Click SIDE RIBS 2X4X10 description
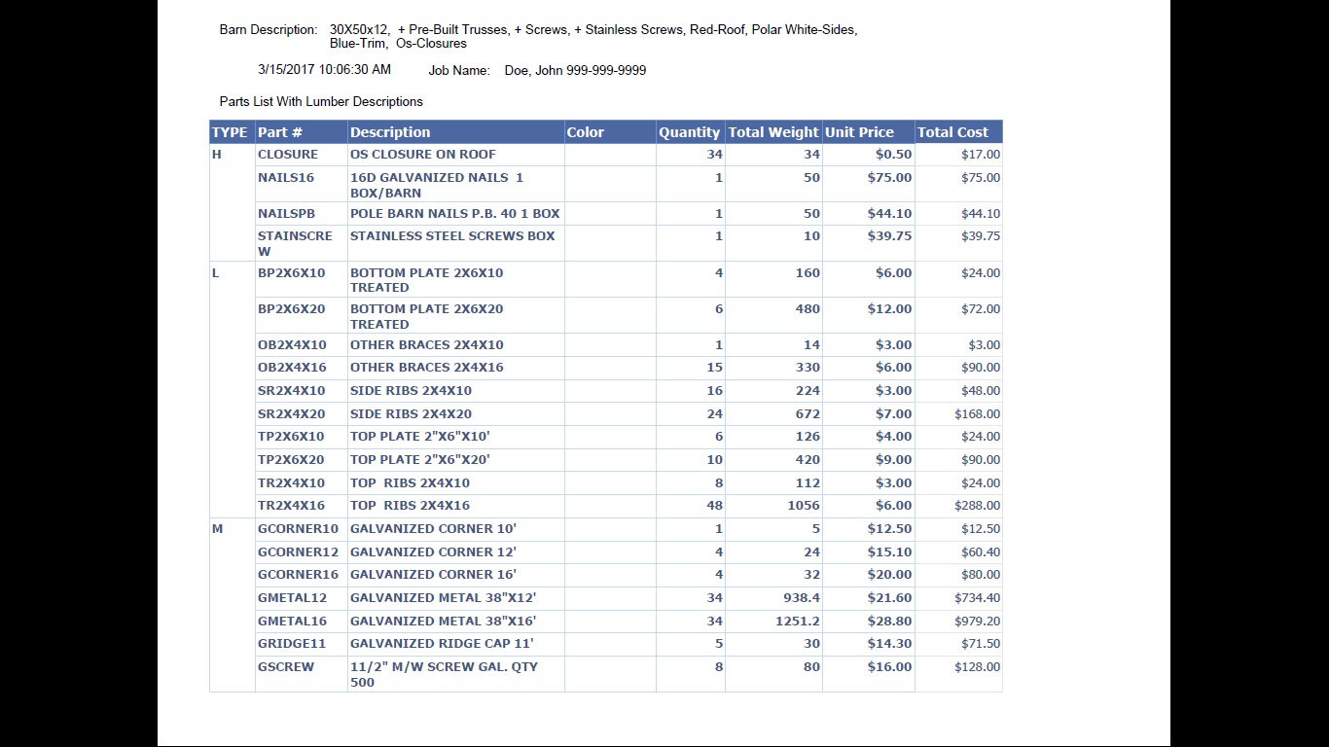Image resolution: width=1329 pixels, height=747 pixels. [411, 391]
